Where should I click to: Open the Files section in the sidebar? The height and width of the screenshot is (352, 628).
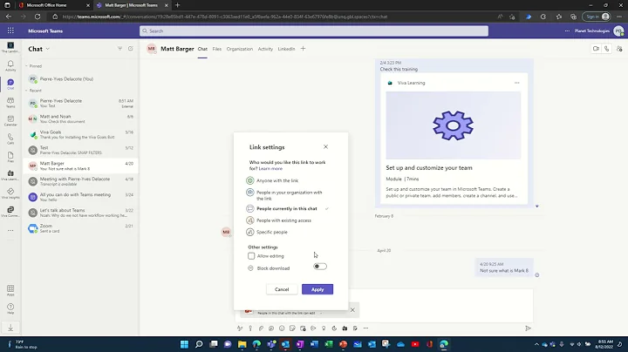pos(10,157)
